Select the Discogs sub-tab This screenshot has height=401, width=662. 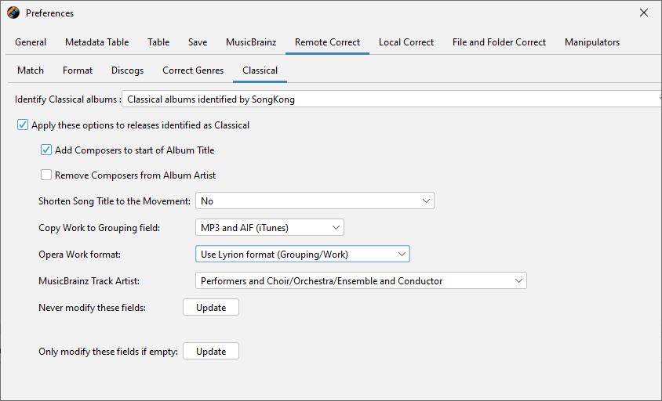coord(127,70)
